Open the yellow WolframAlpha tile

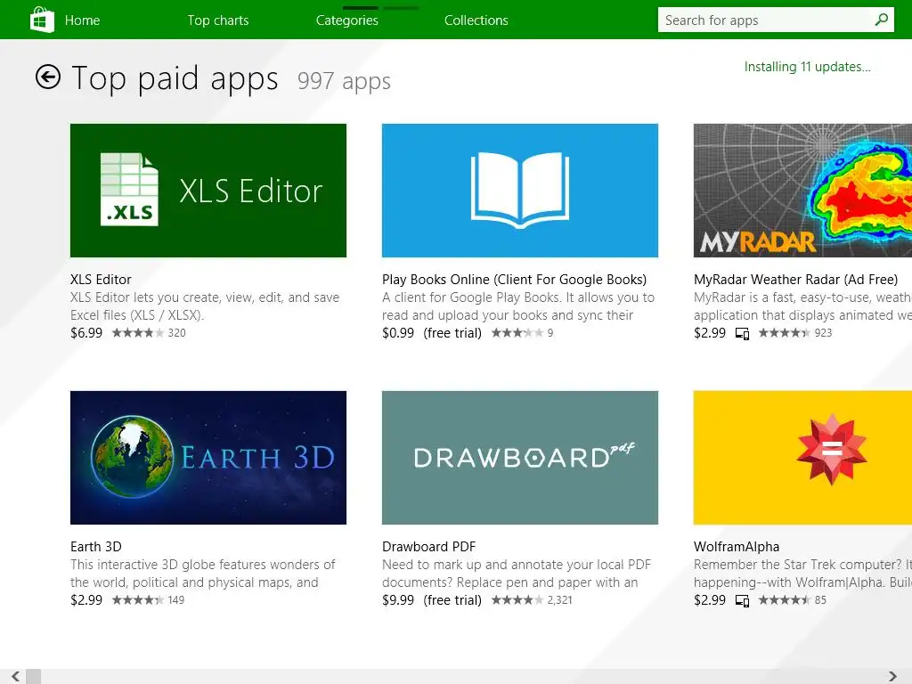point(802,457)
